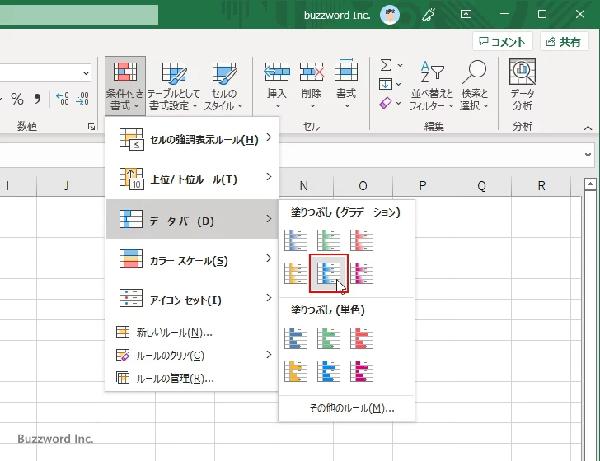Select column N header
This screenshot has width=600, height=461.
pos(303,186)
